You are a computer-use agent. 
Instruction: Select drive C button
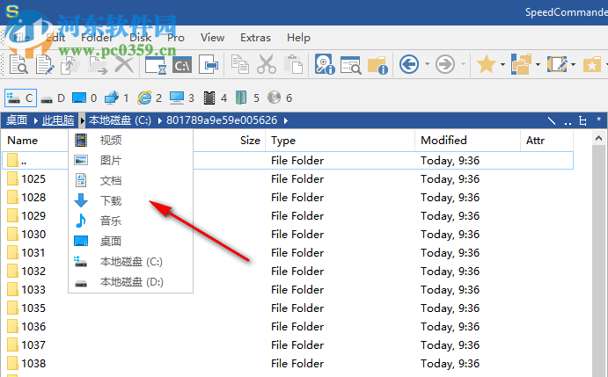[x=20, y=98]
